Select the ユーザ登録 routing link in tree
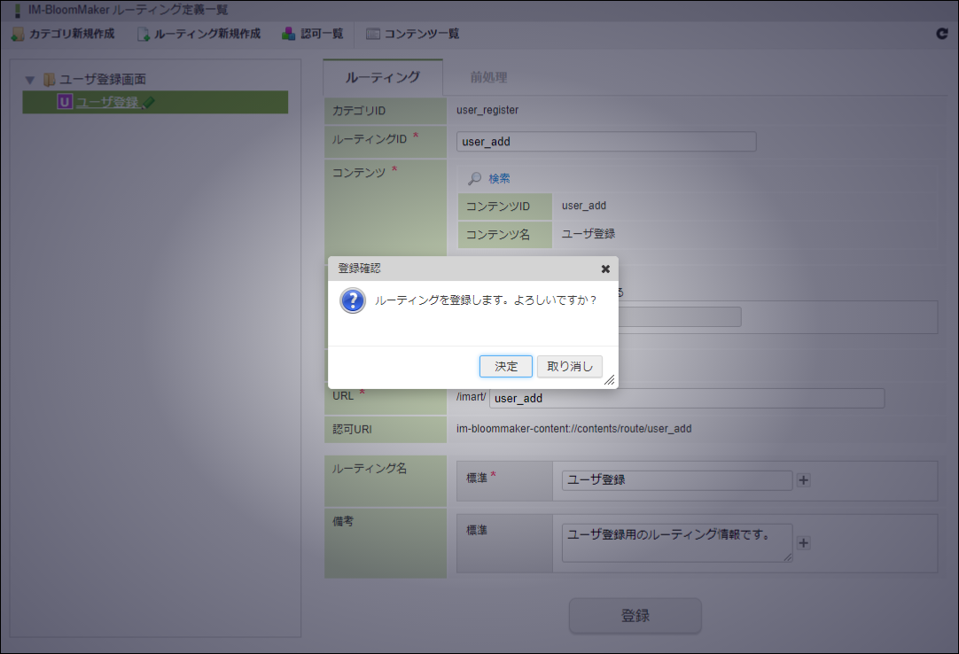The image size is (959, 654). click(107, 102)
